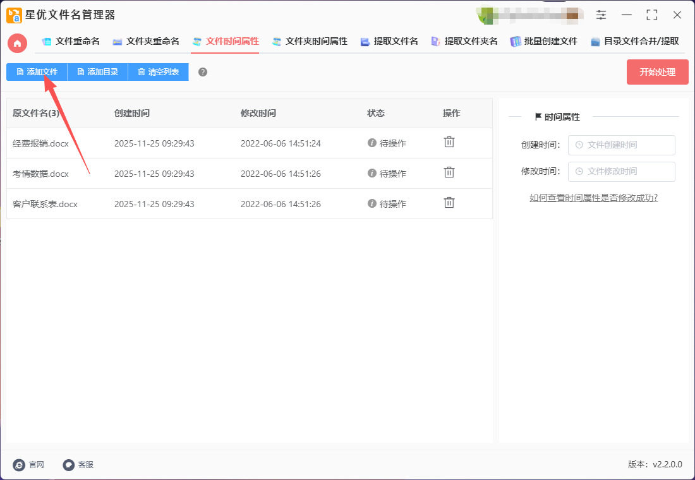Start processing with the 开始处理 button

pos(657,72)
